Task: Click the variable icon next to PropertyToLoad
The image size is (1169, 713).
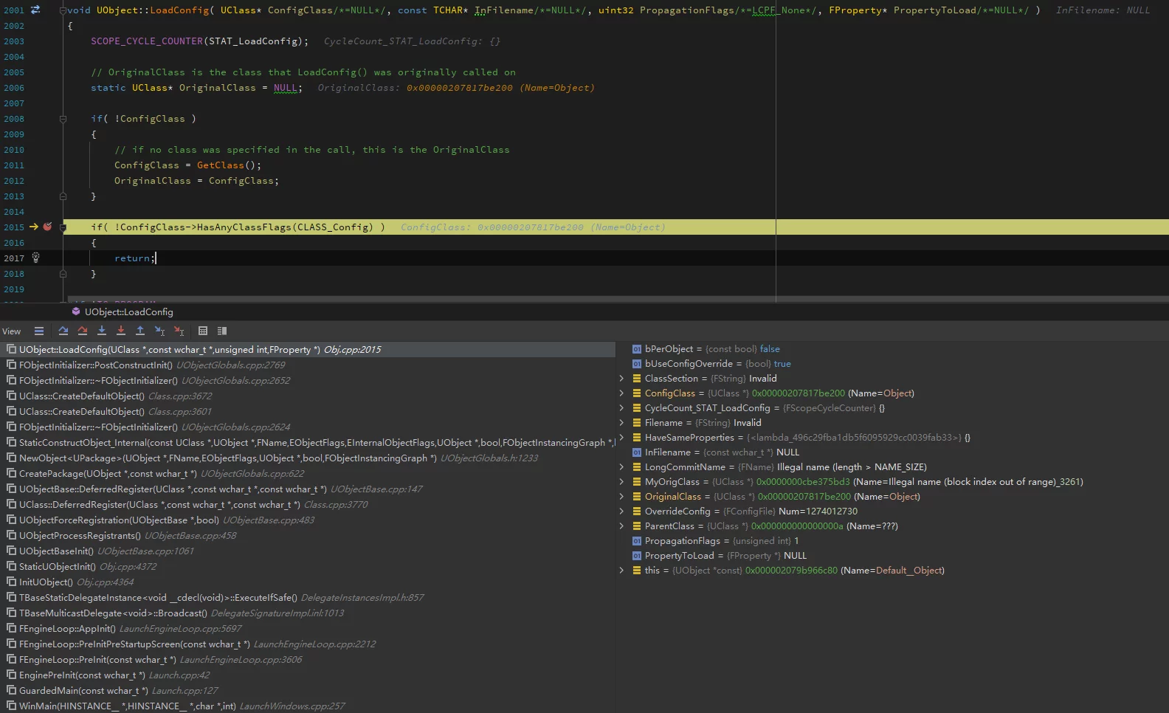Action: point(637,556)
